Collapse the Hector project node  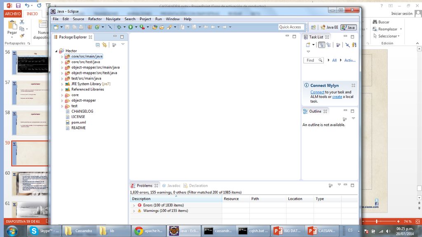coord(56,51)
